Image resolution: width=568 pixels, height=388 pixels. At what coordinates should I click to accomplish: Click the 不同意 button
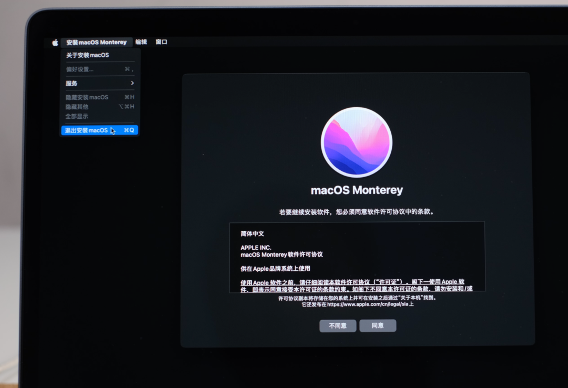338,325
